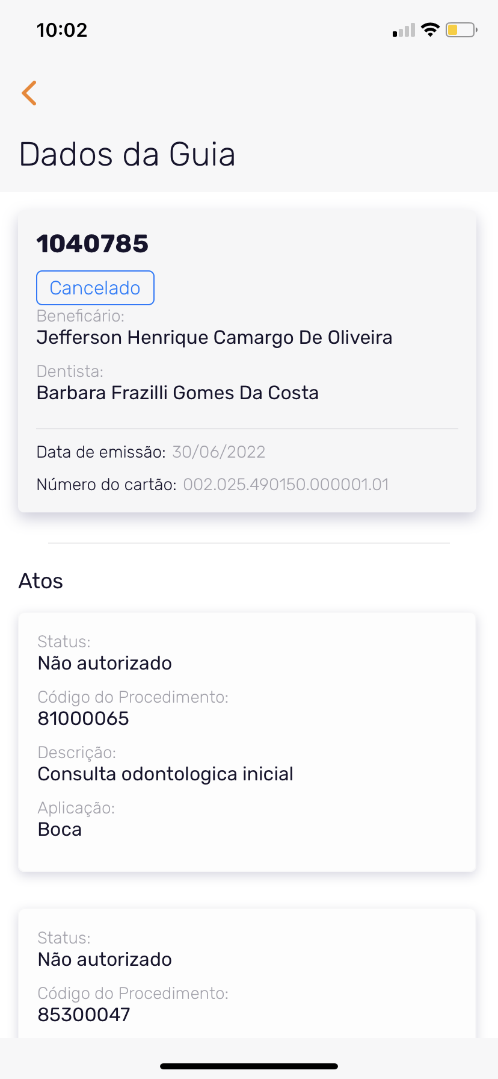Tap beneficiary name Jefferson Henrique Camargo De Oliveira
Image resolution: width=498 pixels, height=1079 pixels.
pyautogui.click(x=214, y=337)
